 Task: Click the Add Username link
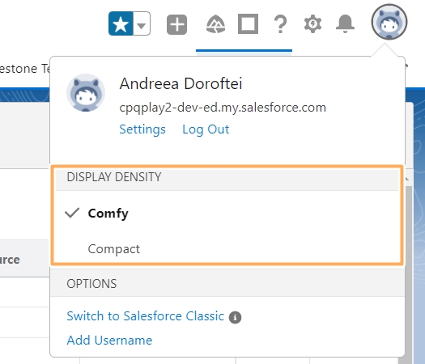(x=109, y=341)
